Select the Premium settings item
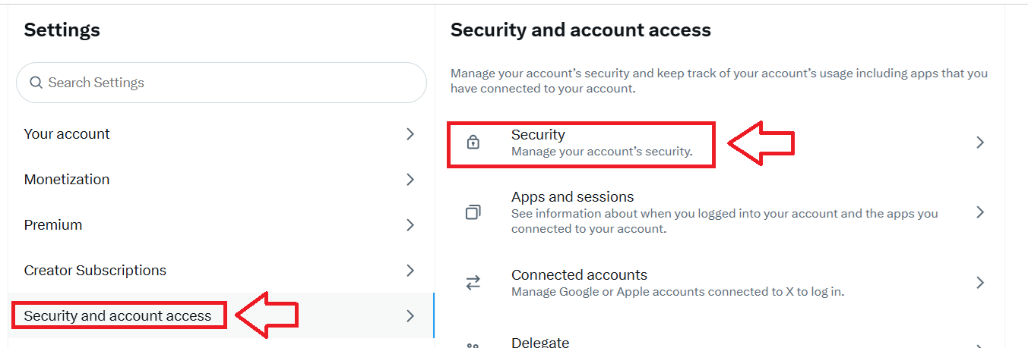1028x348 pixels. [x=53, y=225]
